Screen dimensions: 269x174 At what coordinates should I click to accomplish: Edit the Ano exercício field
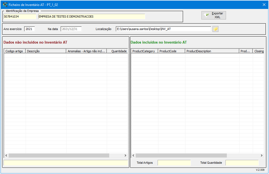tap(29, 29)
